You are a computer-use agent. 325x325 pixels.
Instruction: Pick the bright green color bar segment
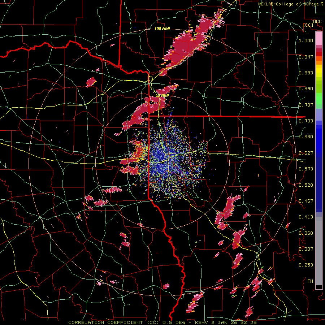(319, 99)
